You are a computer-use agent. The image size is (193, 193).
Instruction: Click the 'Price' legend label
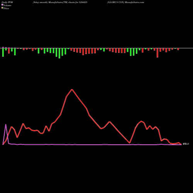6,8
